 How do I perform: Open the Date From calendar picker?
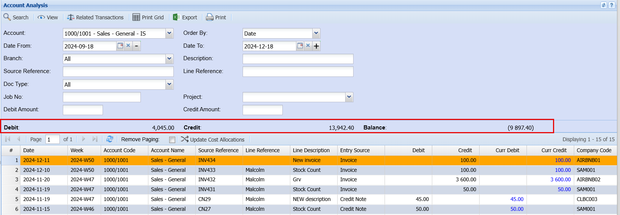point(120,46)
